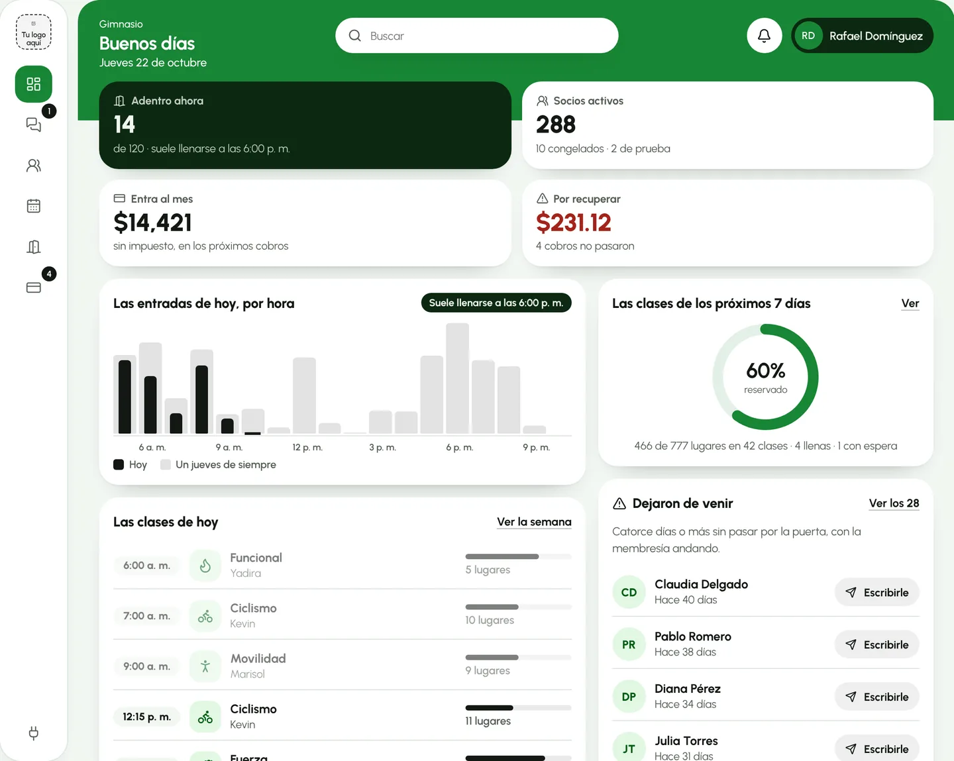Click the plug integrations icon in sidebar
Image resolution: width=954 pixels, height=761 pixels.
pyautogui.click(x=34, y=733)
